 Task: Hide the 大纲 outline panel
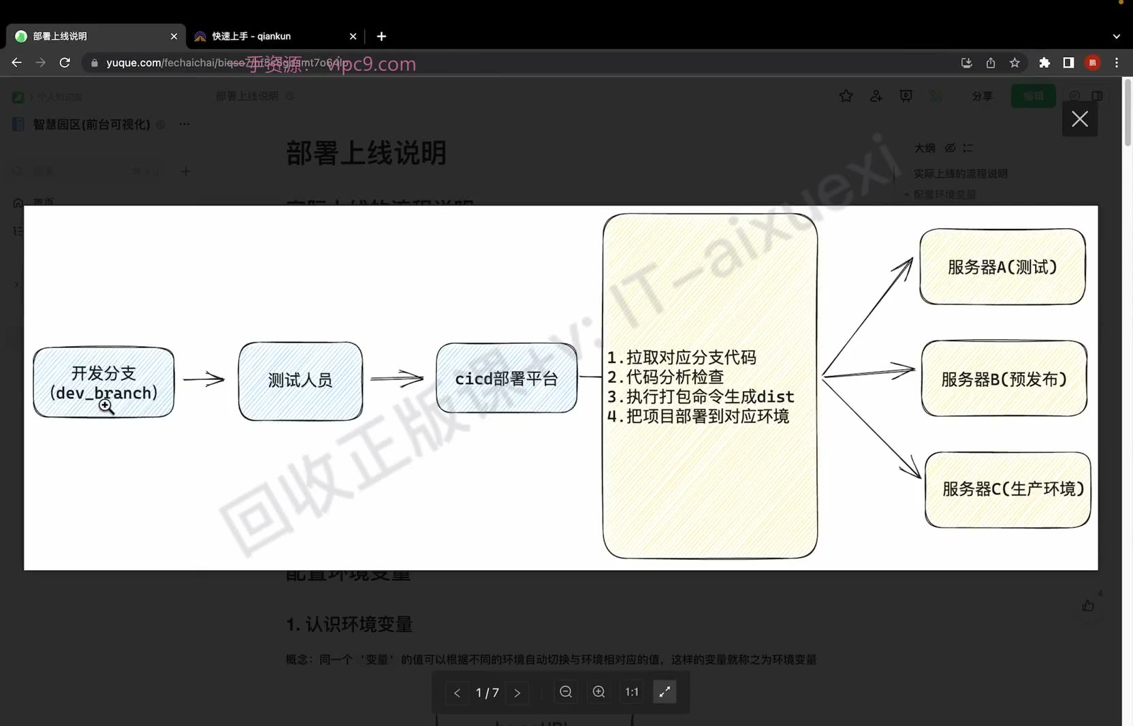[950, 148]
